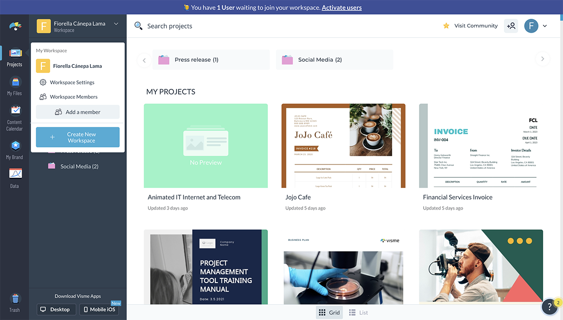Image resolution: width=563 pixels, height=320 pixels.
Task: Click Add a member button
Action: coord(78,112)
